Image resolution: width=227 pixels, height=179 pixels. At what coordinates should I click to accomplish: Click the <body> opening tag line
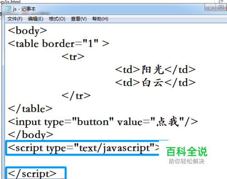(27, 31)
